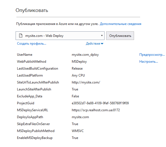The image size is (166, 147).
Task: Click the SiteUrlToLaunchAfterPublish value http://mysite.com/
Action: pyautogui.click(x=86, y=82)
